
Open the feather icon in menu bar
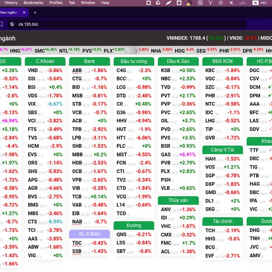coord(168,3)
